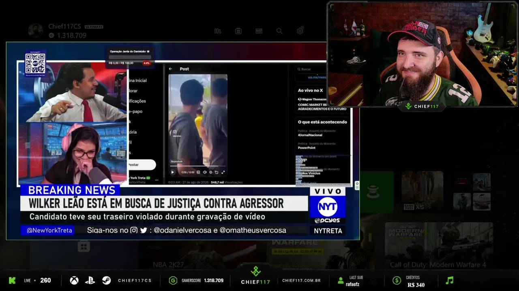Screen dimensions: 519x291
Task: Click the NYT logo badge
Action: (x=327, y=207)
